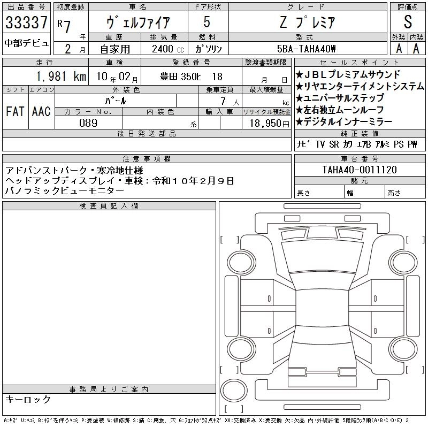This screenshot has width=428, height=428.
Task: Click the door count value 5
Action: click(x=207, y=22)
